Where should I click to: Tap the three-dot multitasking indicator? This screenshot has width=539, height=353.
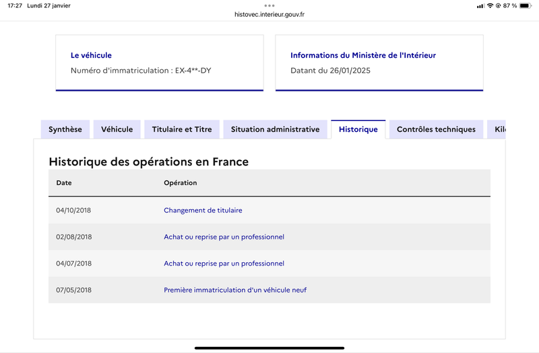pos(269,5)
